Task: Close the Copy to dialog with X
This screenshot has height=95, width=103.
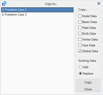Action: point(99,4)
